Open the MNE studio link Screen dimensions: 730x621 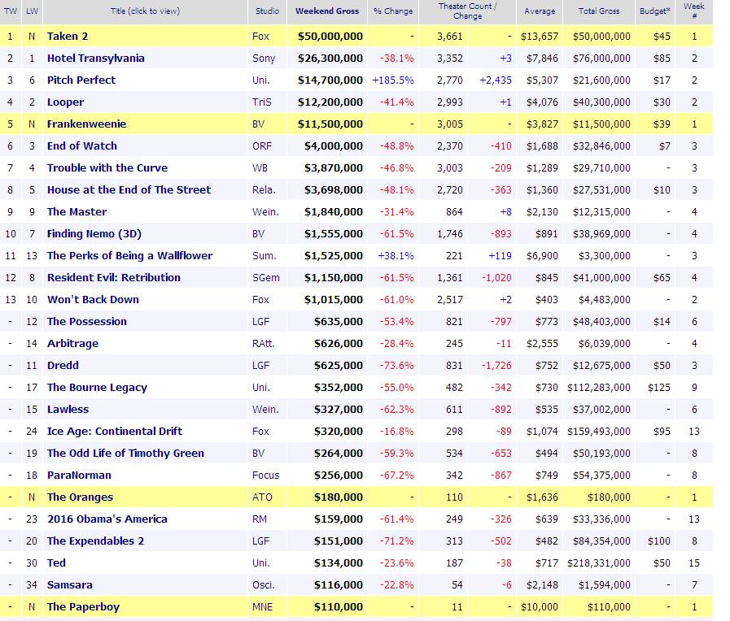(x=263, y=607)
